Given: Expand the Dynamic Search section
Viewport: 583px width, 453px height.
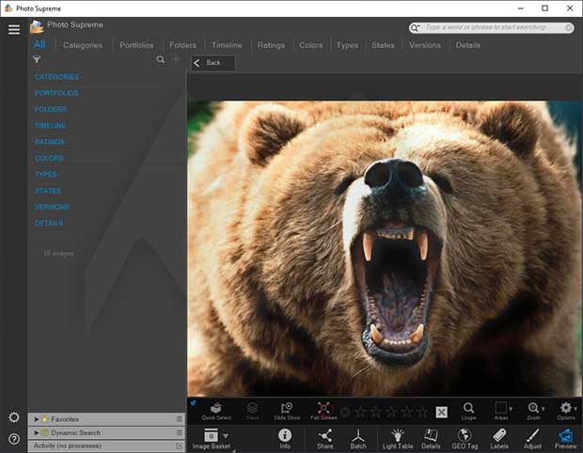Looking at the screenshot, I should pos(37,433).
